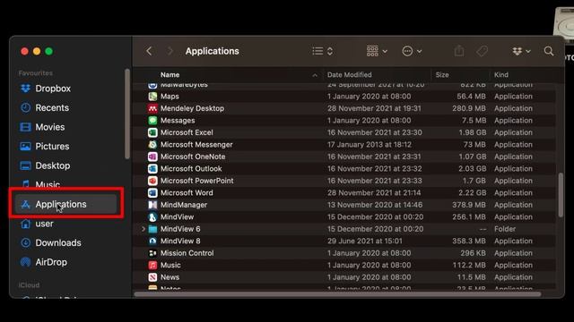The image size is (574, 322).
Task: Click the sidebar vertical scrollbar
Action: (x=127, y=114)
